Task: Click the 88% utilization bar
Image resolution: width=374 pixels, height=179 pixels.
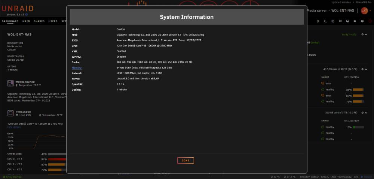Action: coord(359,90)
